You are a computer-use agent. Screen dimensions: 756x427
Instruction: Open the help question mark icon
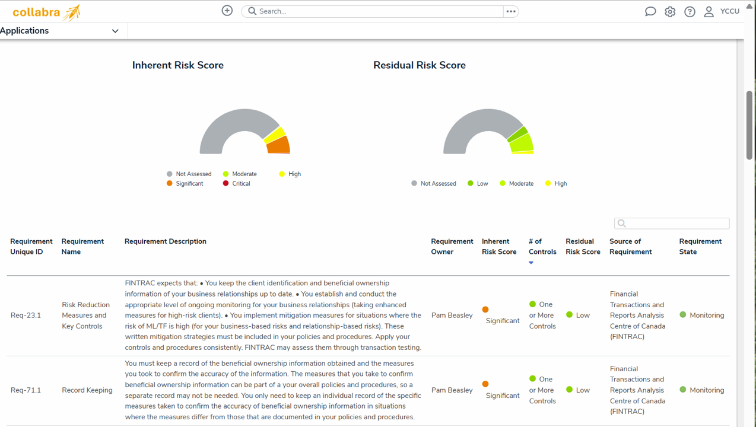coord(690,11)
